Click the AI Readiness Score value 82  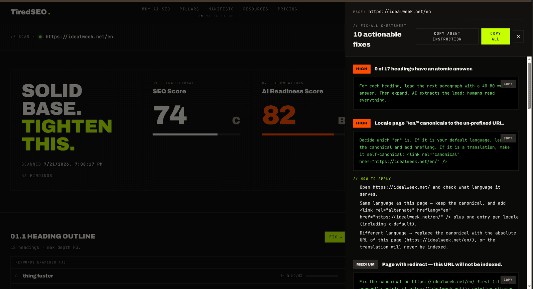pyautogui.click(x=279, y=115)
